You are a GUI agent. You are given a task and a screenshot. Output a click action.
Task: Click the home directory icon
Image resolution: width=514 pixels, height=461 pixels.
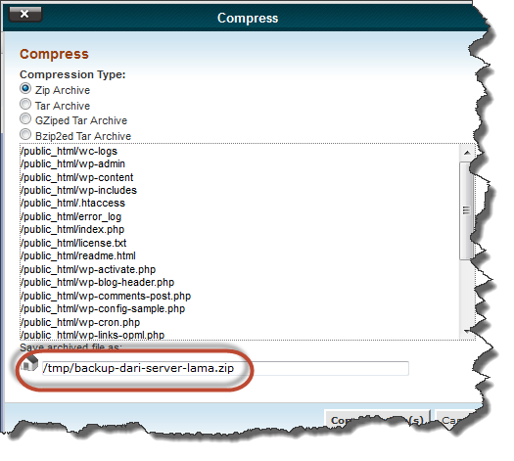pos(29,364)
